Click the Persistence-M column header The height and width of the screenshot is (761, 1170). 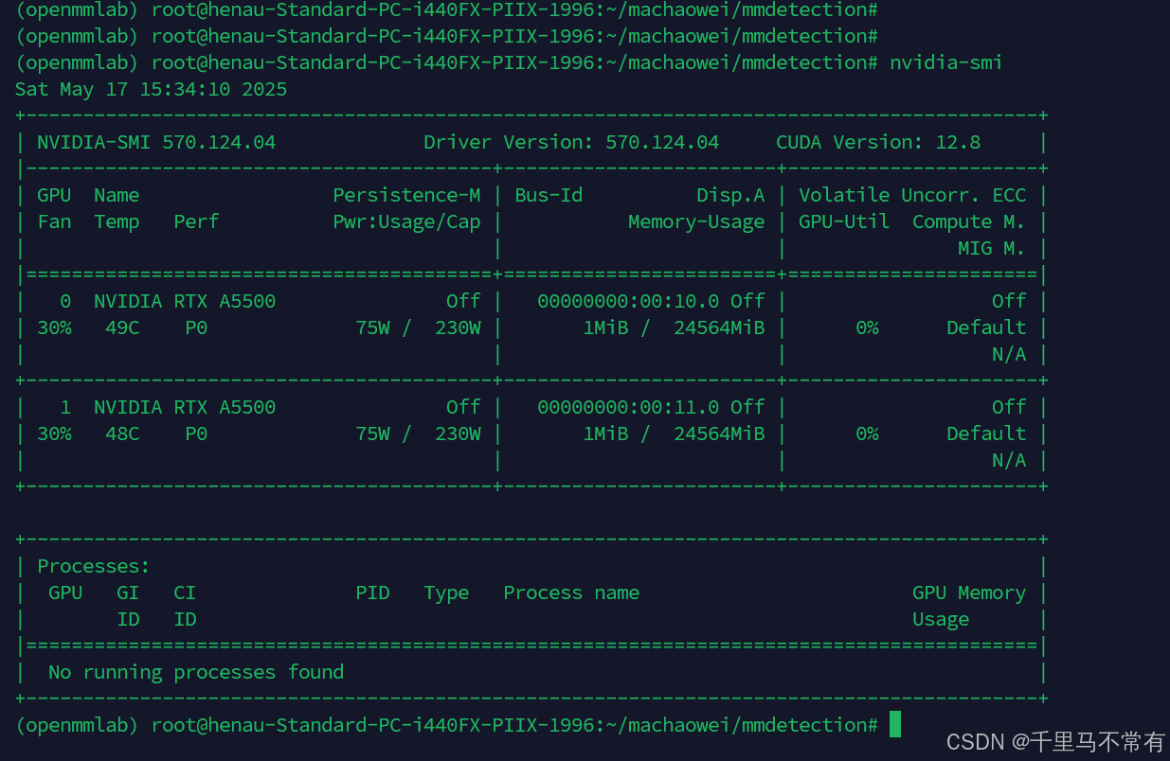click(406, 195)
